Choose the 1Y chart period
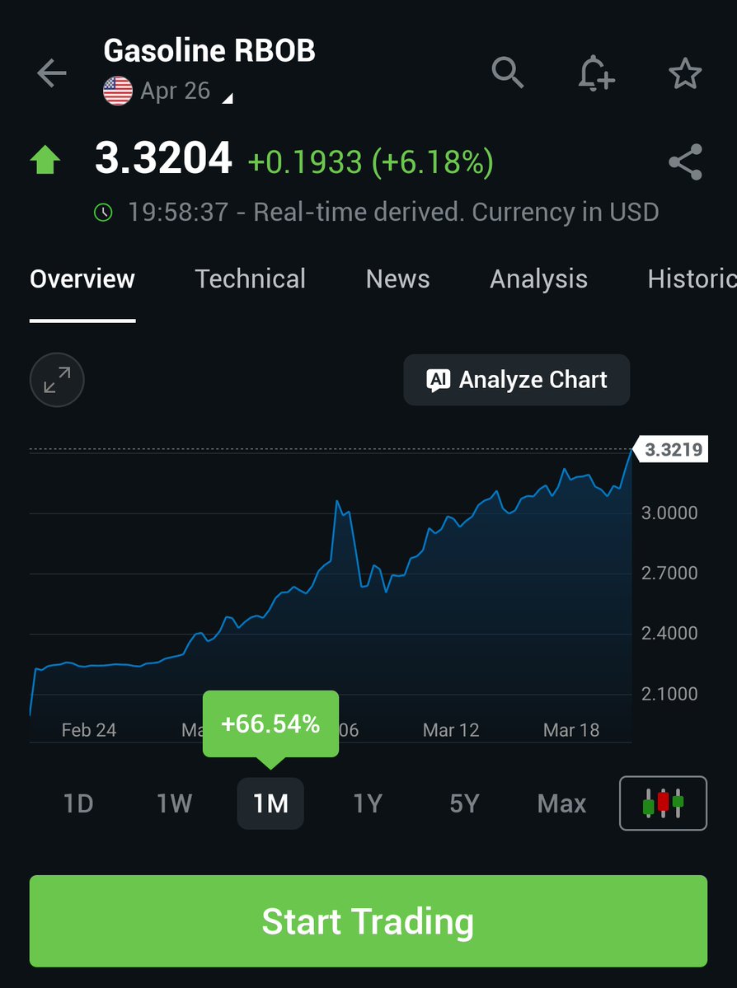 (368, 803)
